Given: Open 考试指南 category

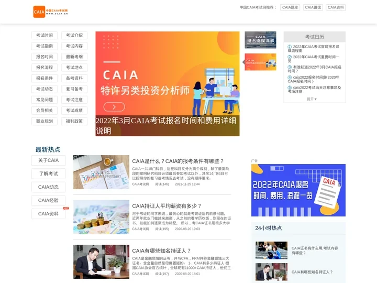Looking at the screenshot, I should 45,46.
